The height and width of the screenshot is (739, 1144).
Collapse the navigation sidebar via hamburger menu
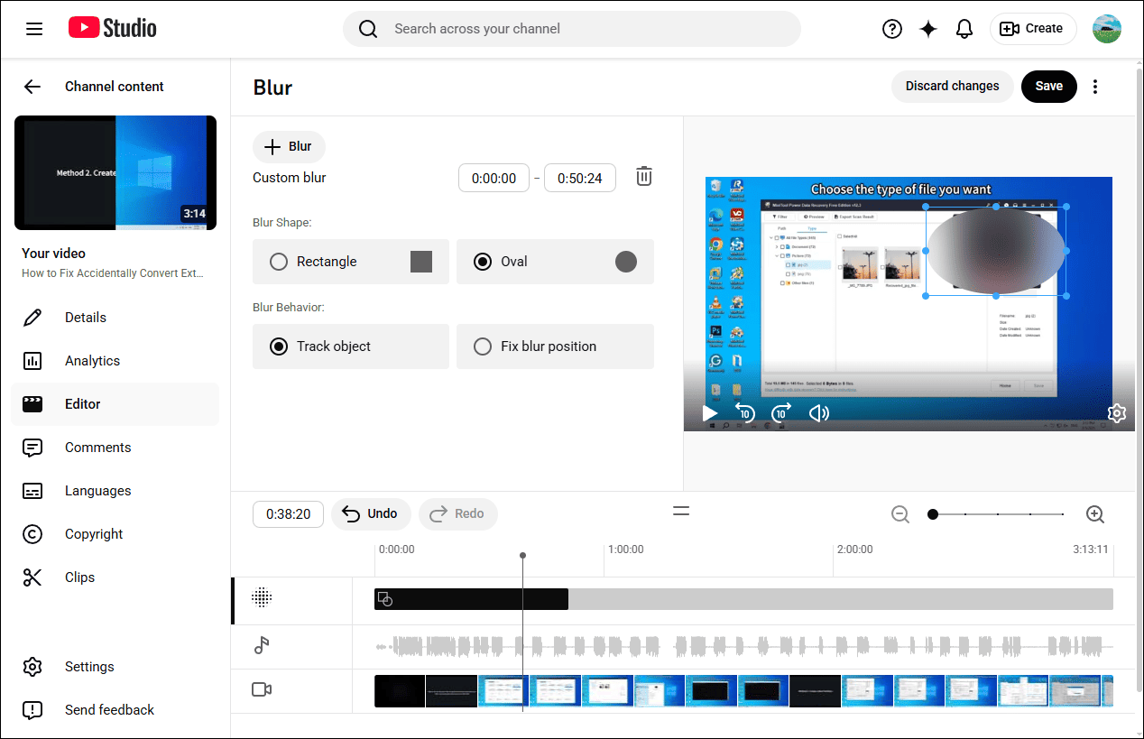(x=34, y=28)
